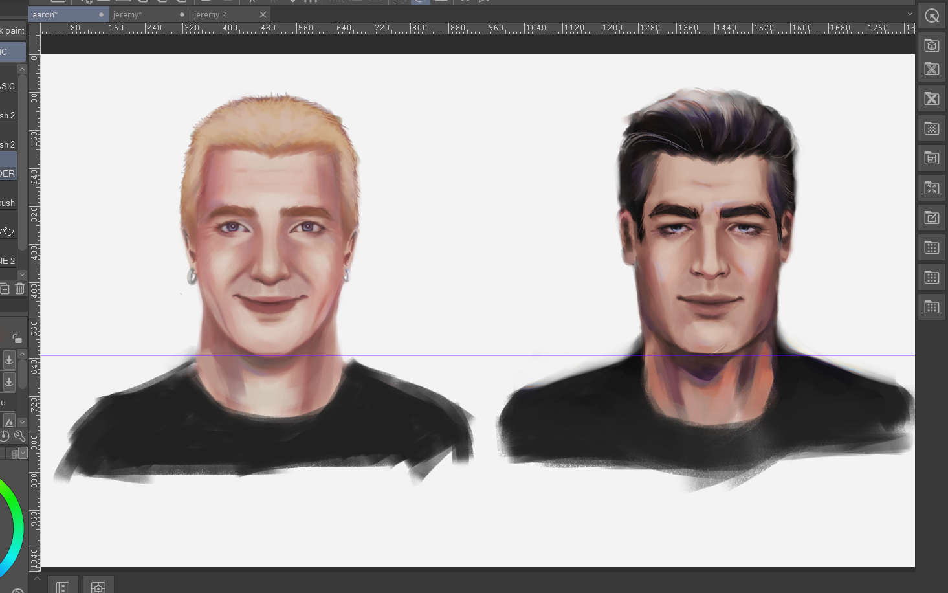Switch to the jeremy* canvas tab
The width and height of the screenshot is (948, 593).
click(127, 14)
